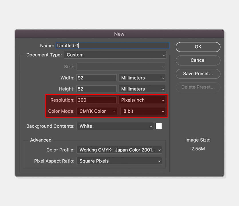Screen dimensions: 239x206
Task: Open the 8 bit depth dropdown
Action: click(x=143, y=111)
